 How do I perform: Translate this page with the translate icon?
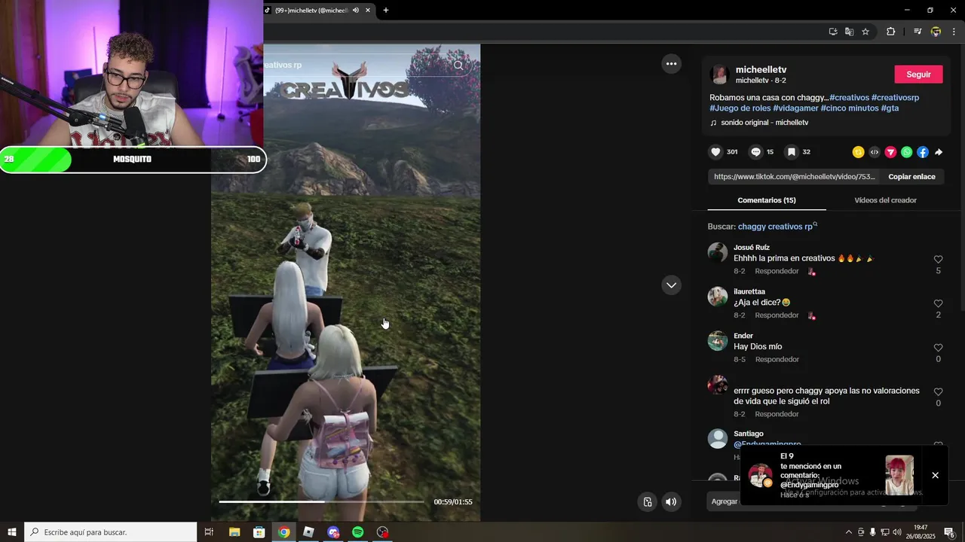pyautogui.click(x=849, y=32)
